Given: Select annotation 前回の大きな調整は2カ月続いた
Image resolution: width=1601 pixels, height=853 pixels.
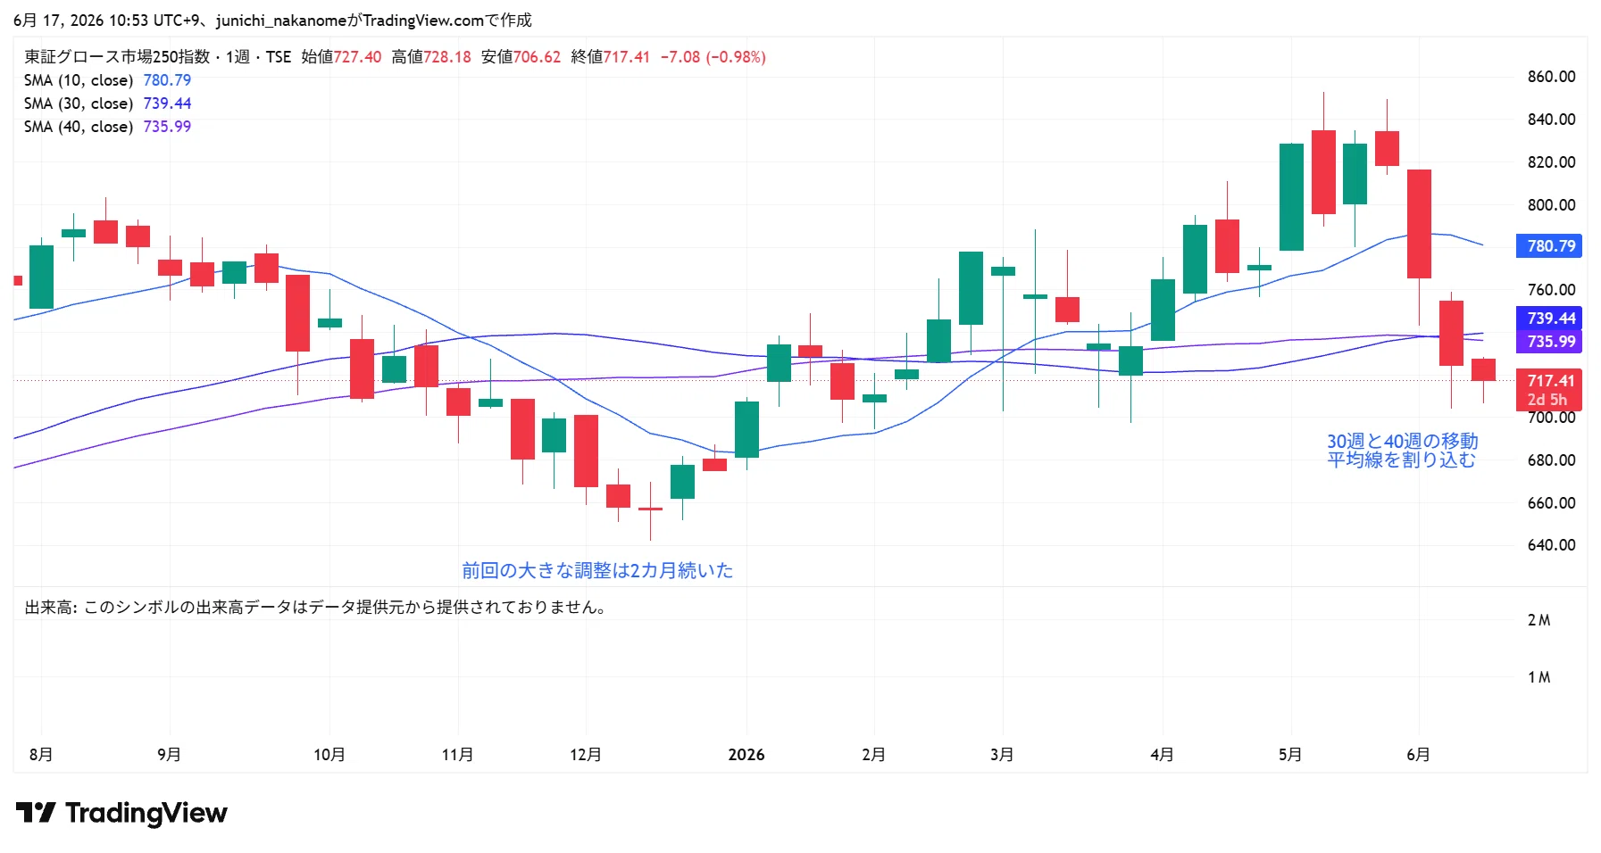Looking at the screenshot, I should point(597,570).
